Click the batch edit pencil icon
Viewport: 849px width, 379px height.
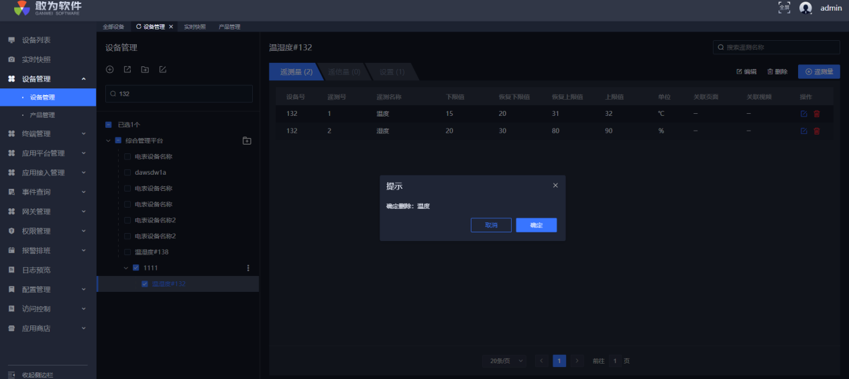click(162, 70)
